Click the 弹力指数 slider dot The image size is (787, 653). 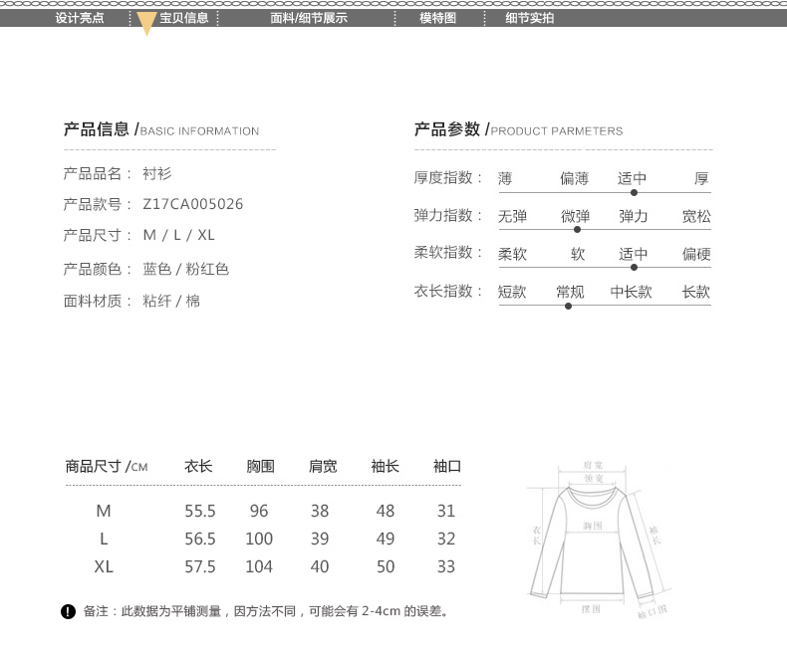coord(579,229)
